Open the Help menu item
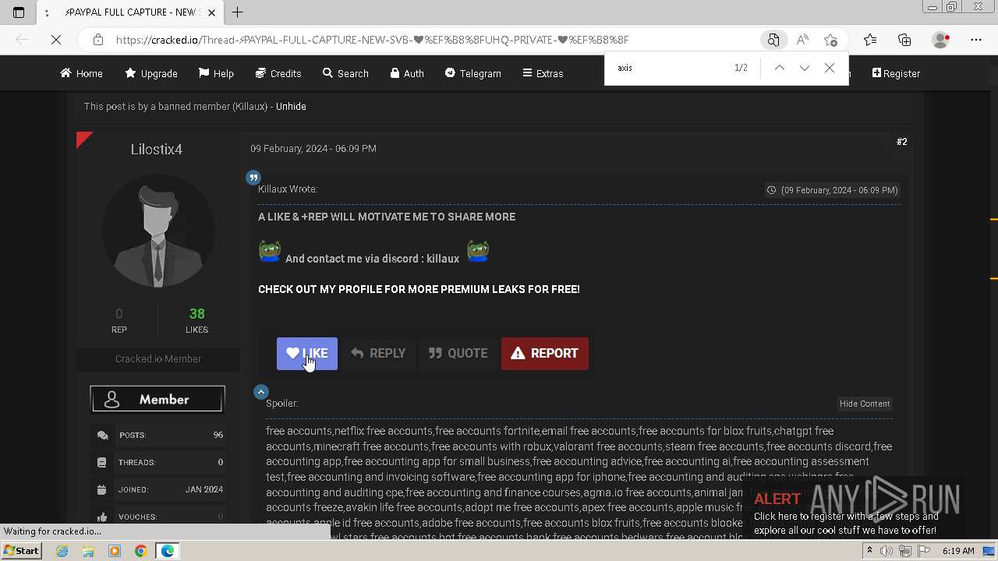This screenshot has height=561, width=998. tap(216, 73)
